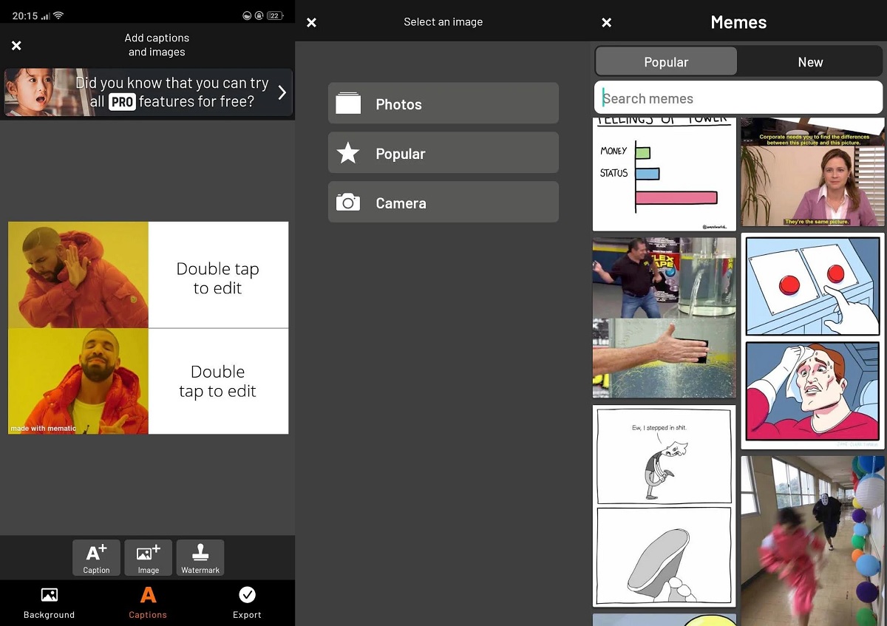The image size is (887, 626).
Task: Tap the Drake rejecting image panel
Action: 78,275
